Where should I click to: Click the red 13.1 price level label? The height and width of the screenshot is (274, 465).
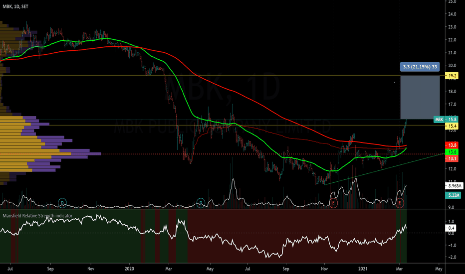pos(452,158)
